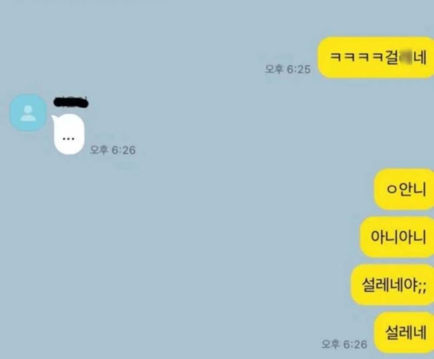Click the ㅇ character in the ㅇ안니 bubble
The image size is (434, 359).
click(391, 190)
